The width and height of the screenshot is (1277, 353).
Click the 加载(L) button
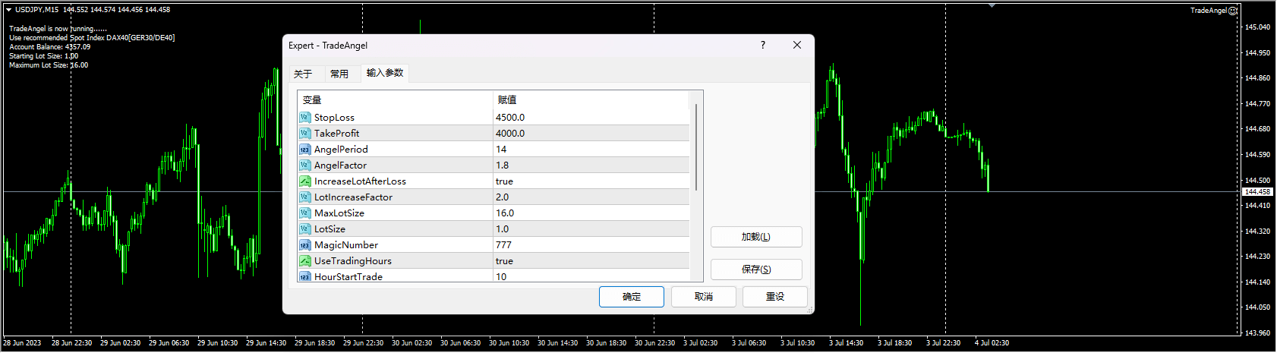(756, 237)
